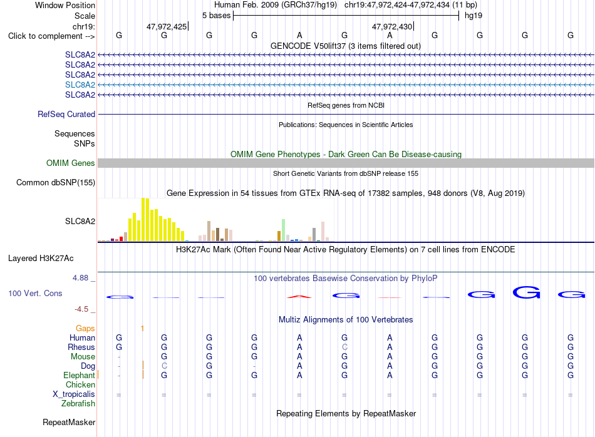Click the RefSeq Curated track label
The width and height of the screenshot is (595, 437).
[66, 114]
